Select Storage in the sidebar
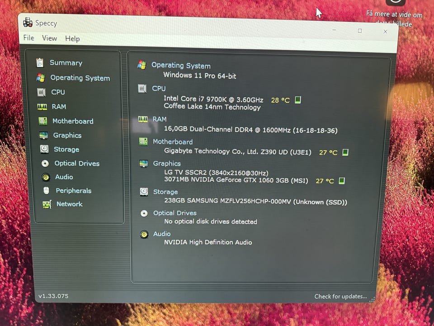 [66, 149]
